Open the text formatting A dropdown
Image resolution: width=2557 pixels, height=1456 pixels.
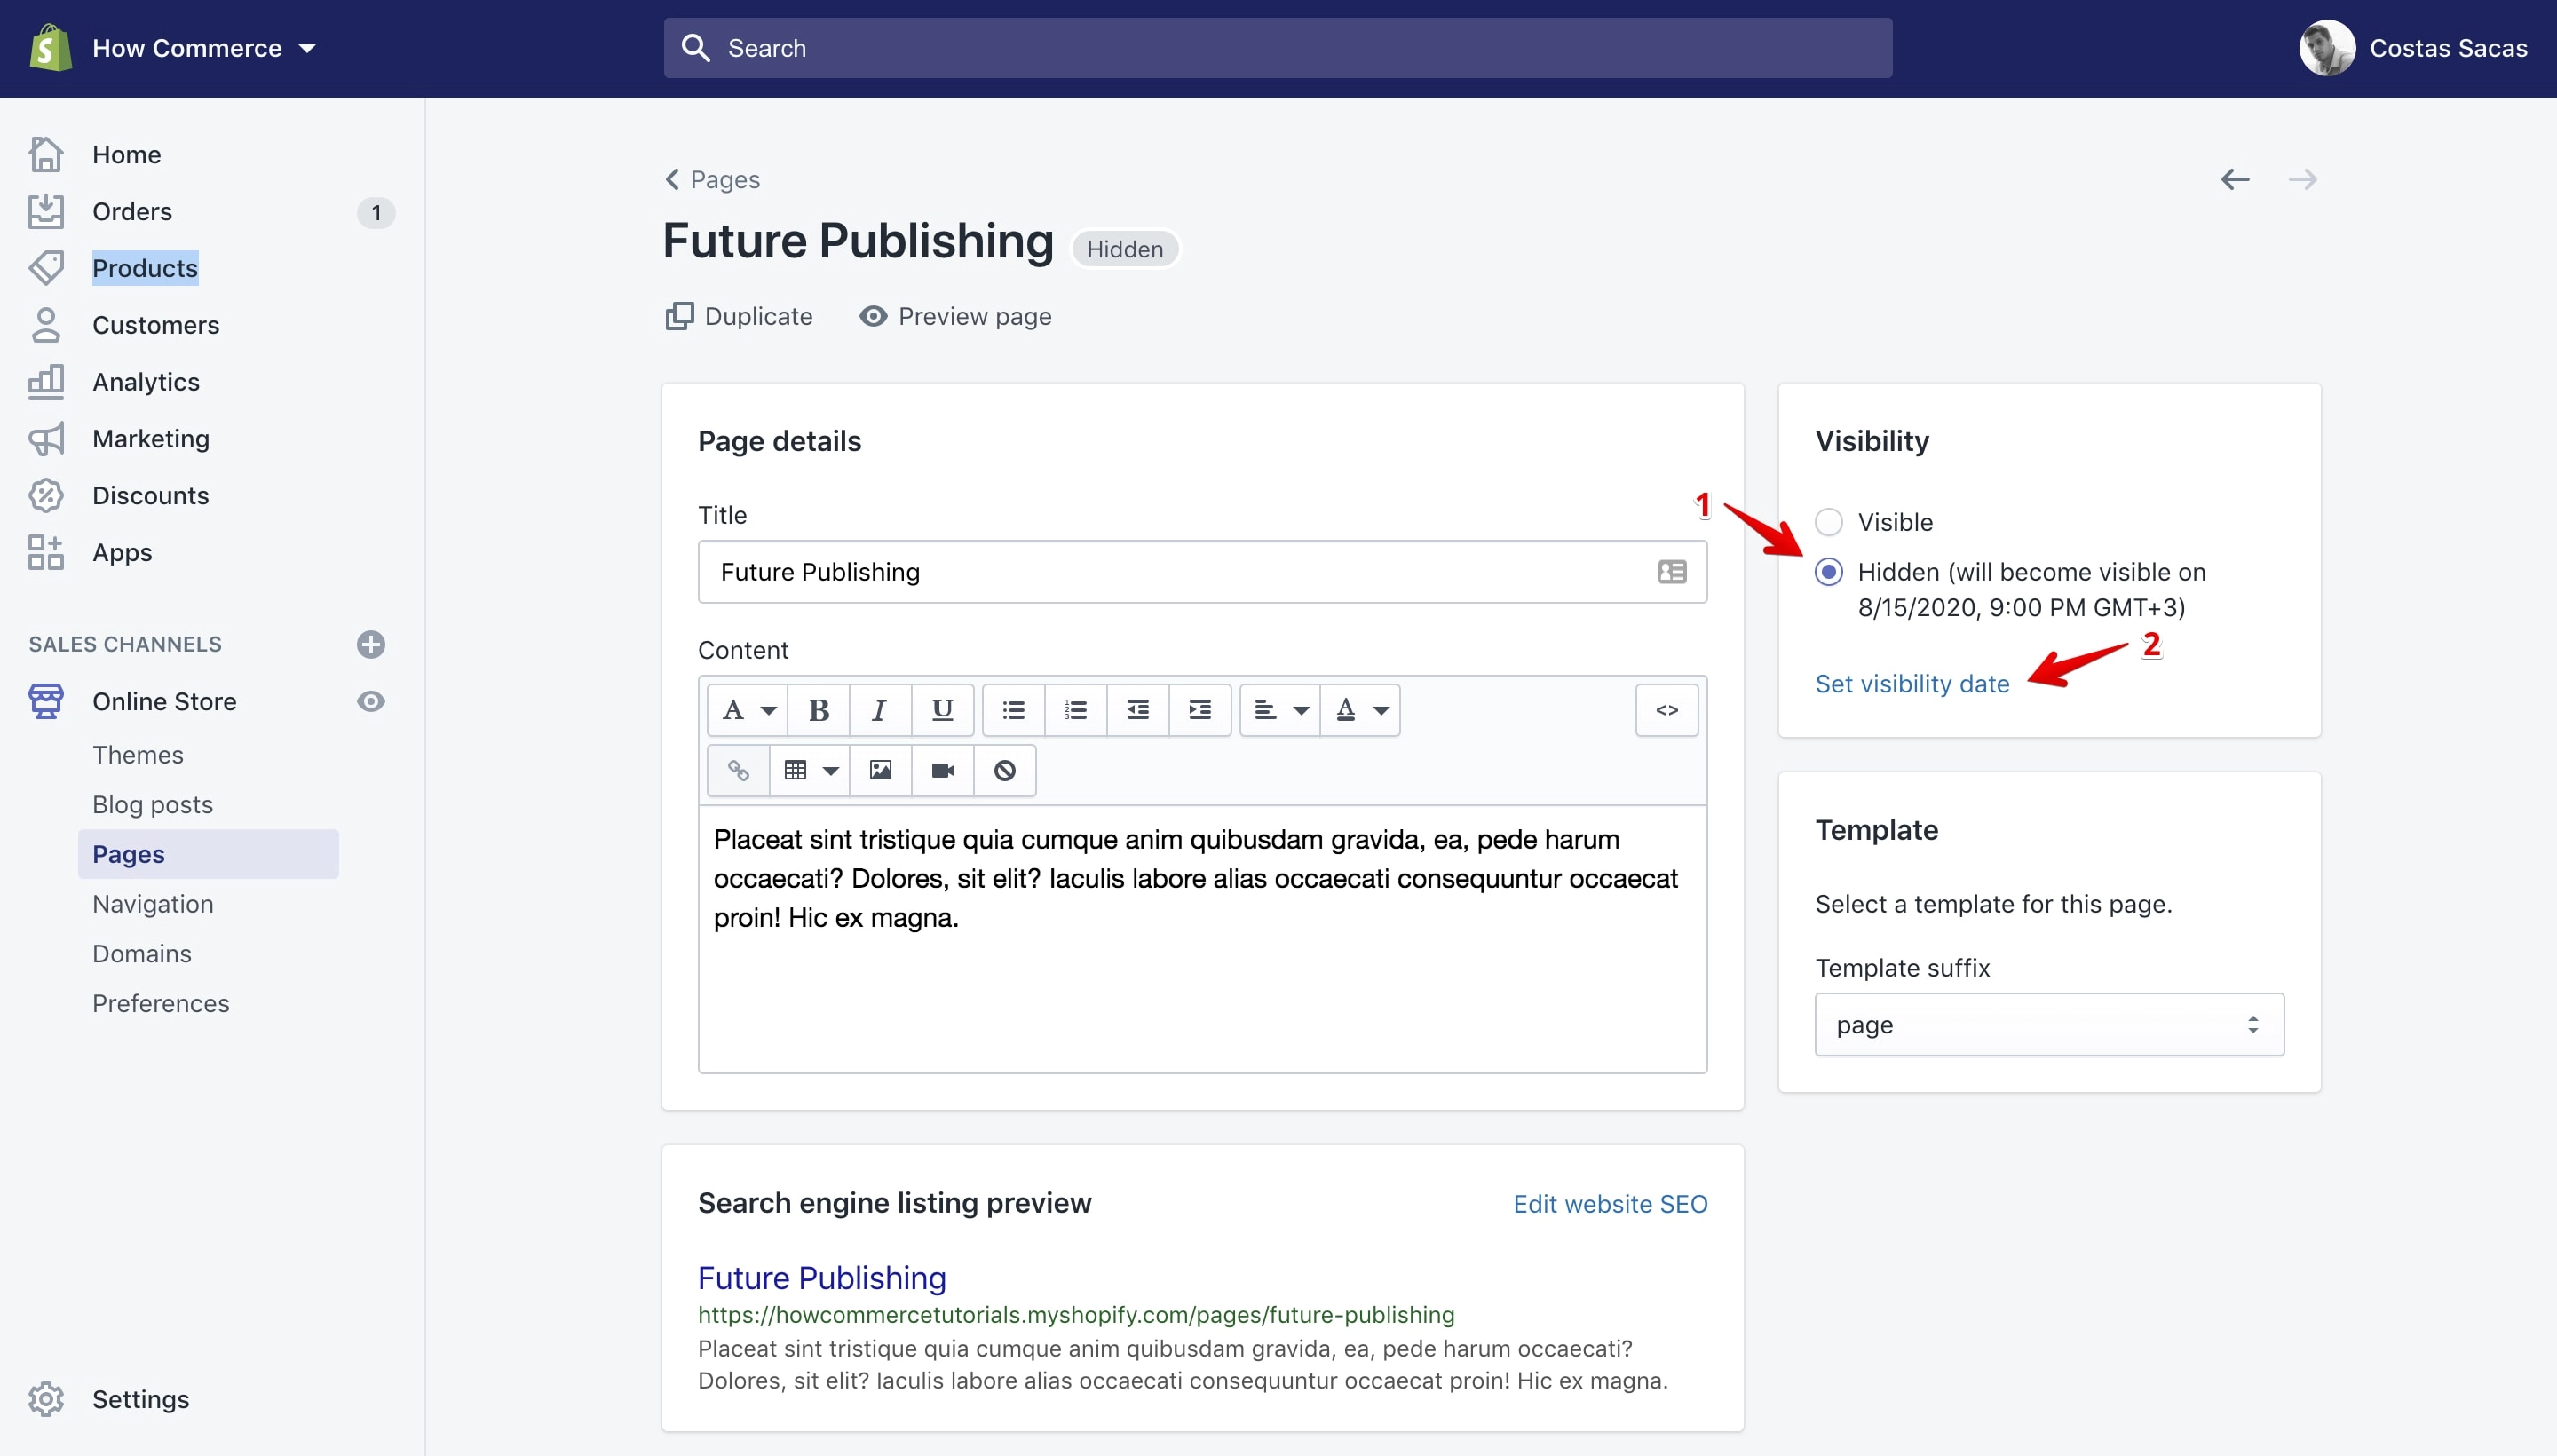click(x=748, y=710)
